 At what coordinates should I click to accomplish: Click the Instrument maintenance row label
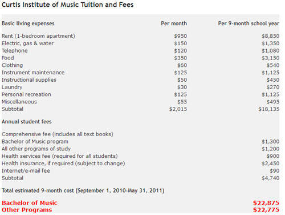tap(33, 73)
